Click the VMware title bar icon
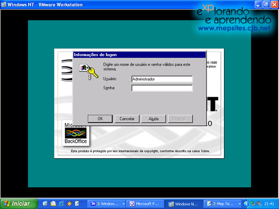 coord(3,4)
